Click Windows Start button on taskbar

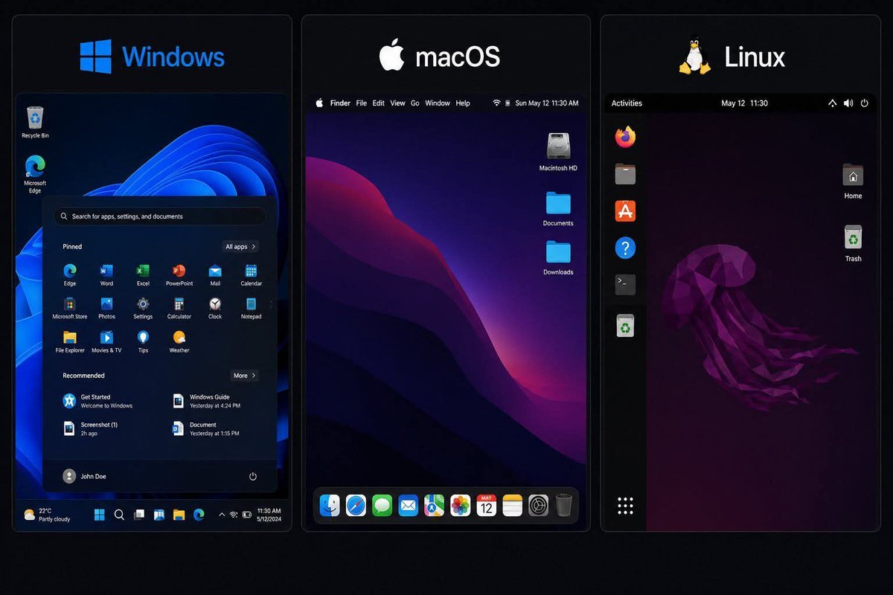[99, 514]
